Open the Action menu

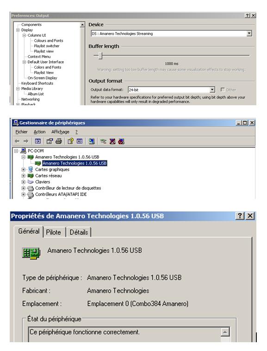pos(39,132)
